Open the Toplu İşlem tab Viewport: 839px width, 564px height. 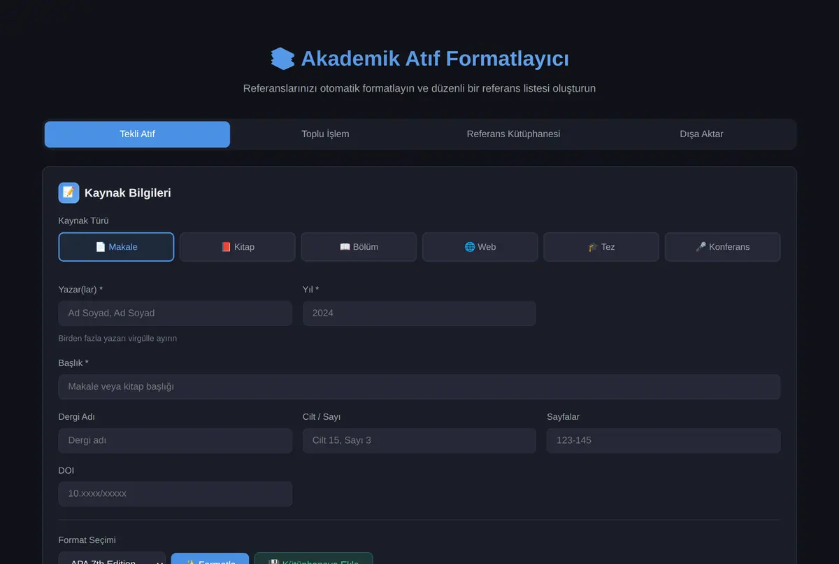(x=325, y=134)
